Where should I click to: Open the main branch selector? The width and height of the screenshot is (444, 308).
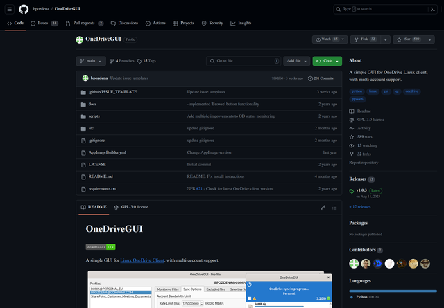(x=91, y=61)
